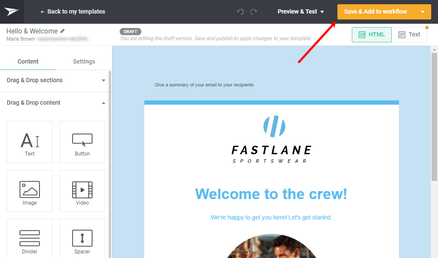Select the Image content block
438x258 pixels.
pyautogui.click(x=30, y=191)
